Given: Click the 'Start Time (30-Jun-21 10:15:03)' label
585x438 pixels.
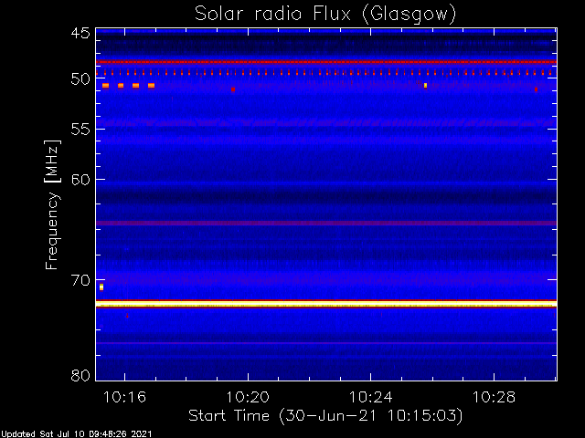Looking at the screenshot, I should pos(325,416).
